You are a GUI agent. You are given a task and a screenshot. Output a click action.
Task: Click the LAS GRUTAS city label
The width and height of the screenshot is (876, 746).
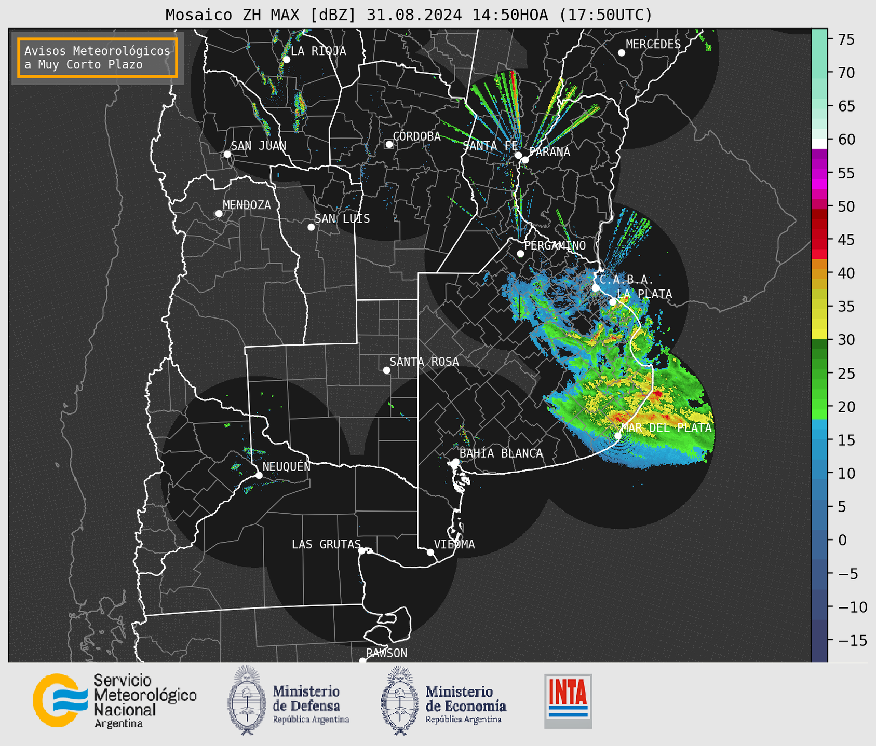click(326, 544)
